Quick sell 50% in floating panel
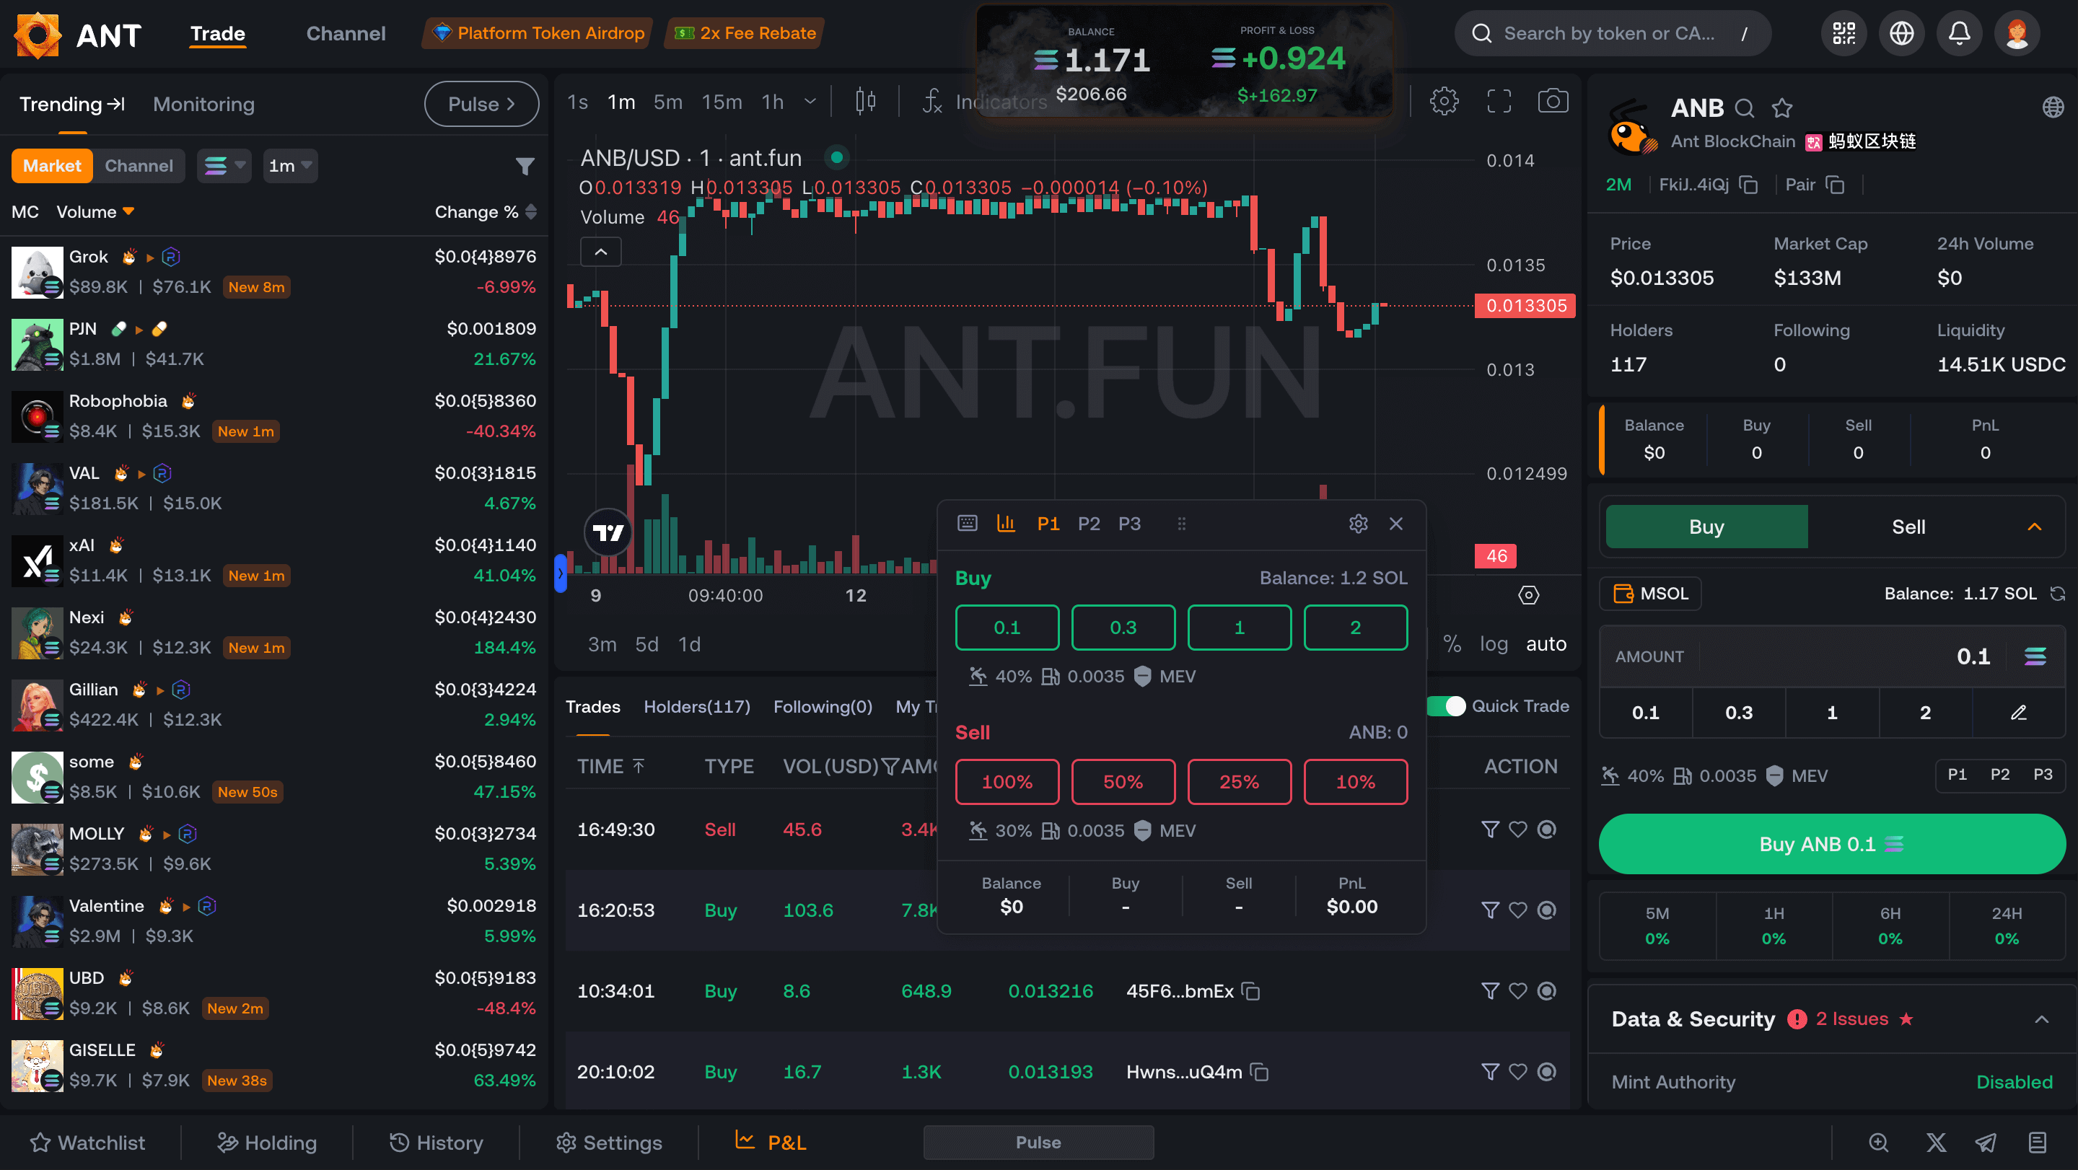This screenshot has width=2078, height=1170. [1123, 782]
